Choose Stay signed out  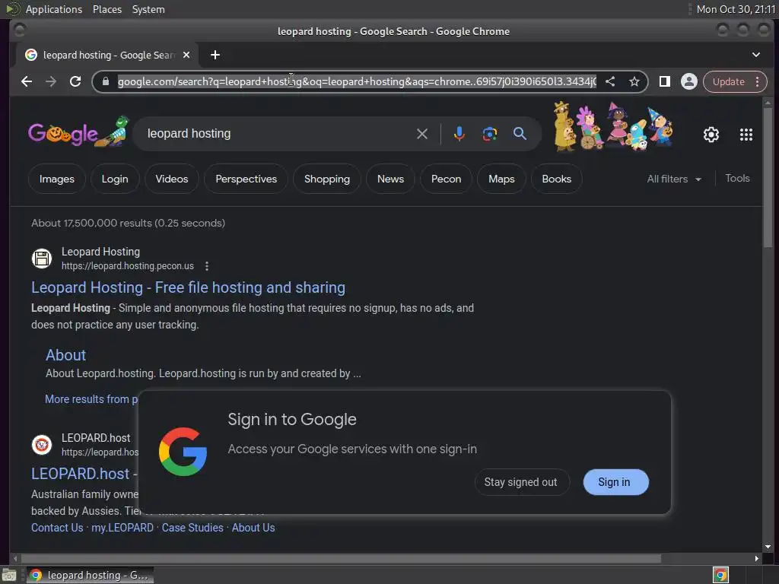tap(521, 482)
